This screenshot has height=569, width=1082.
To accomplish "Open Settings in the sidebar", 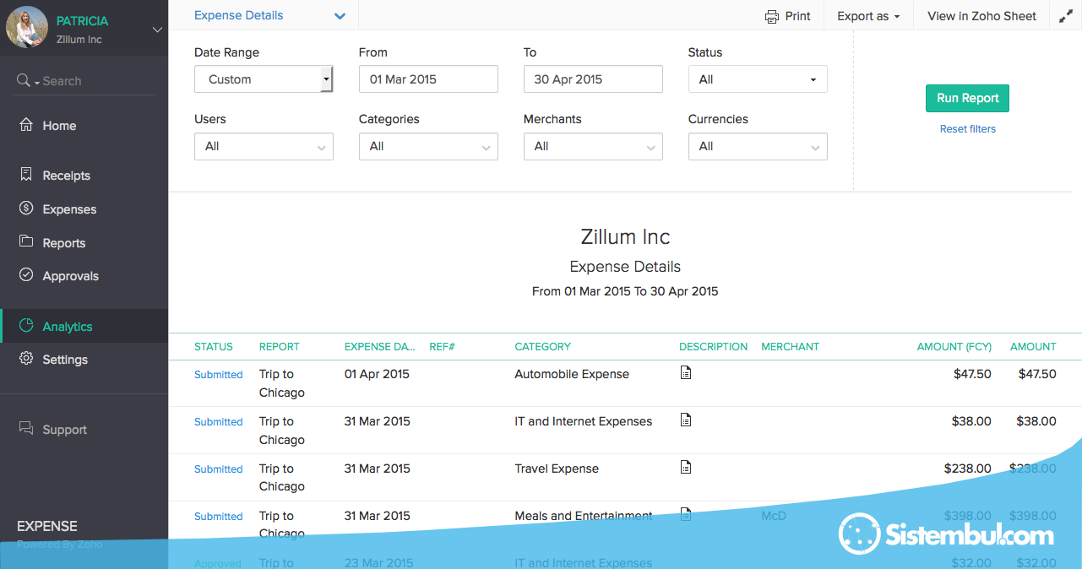I will (65, 360).
